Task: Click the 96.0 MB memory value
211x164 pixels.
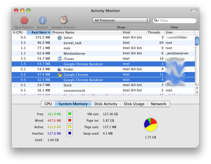Action: [44, 43]
